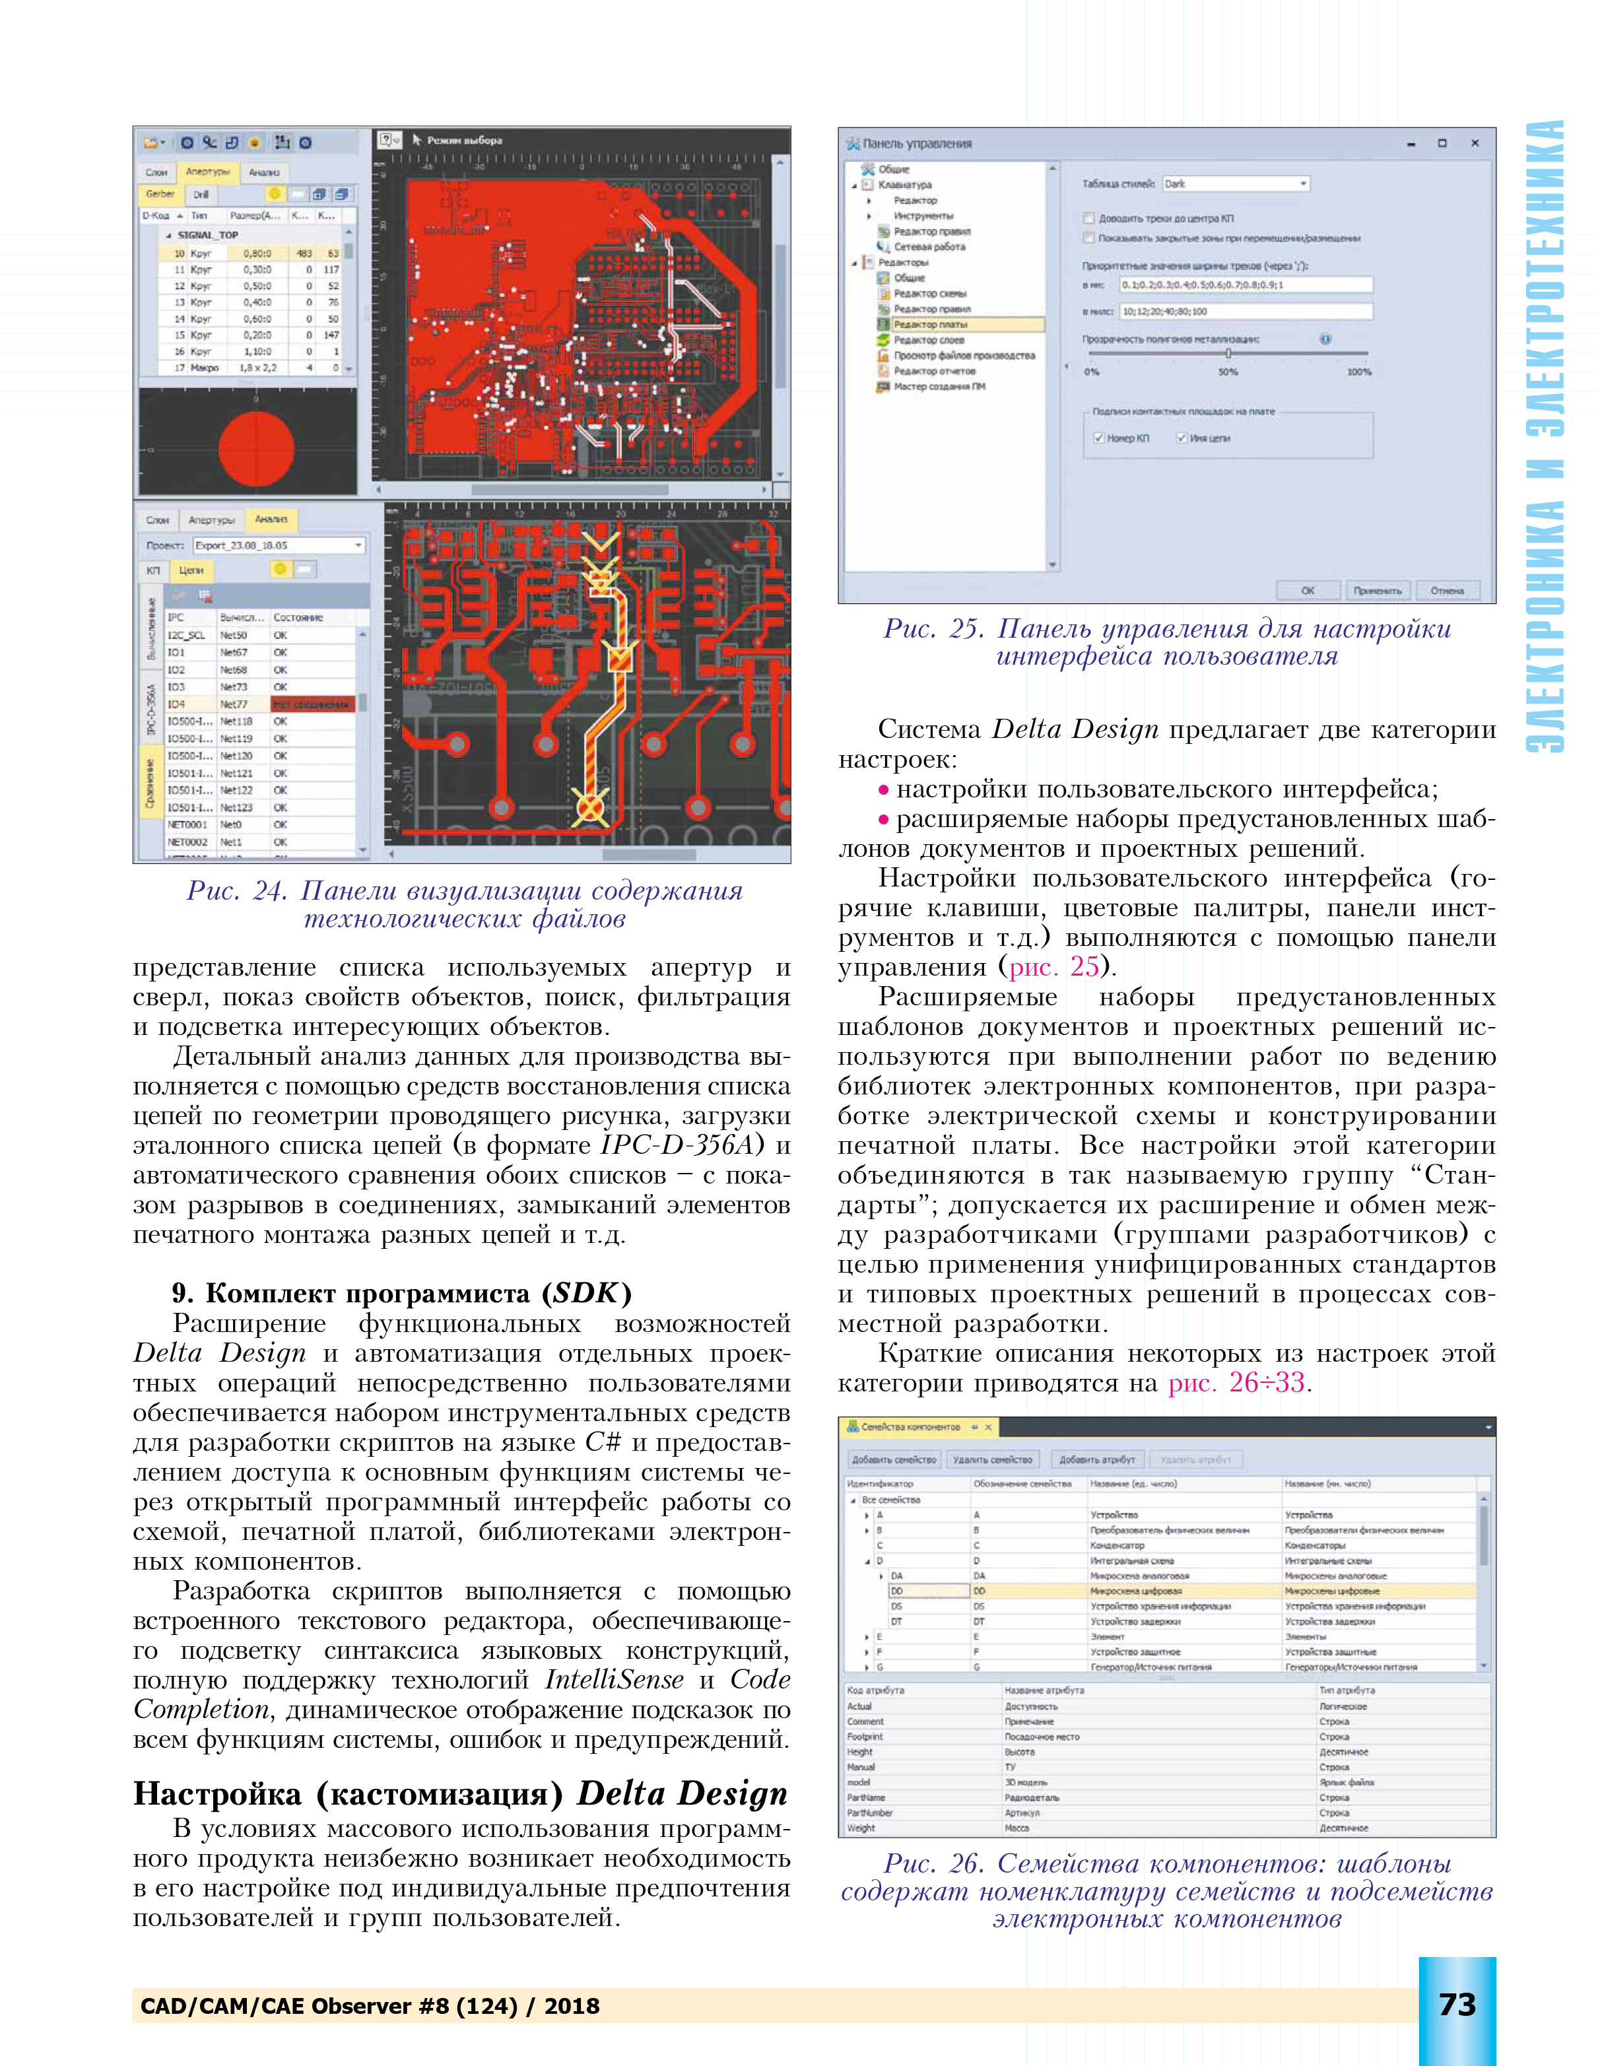Uncheck the Имя цепи checkbox
The image size is (1598, 2066).
(x=1182, y=438)
